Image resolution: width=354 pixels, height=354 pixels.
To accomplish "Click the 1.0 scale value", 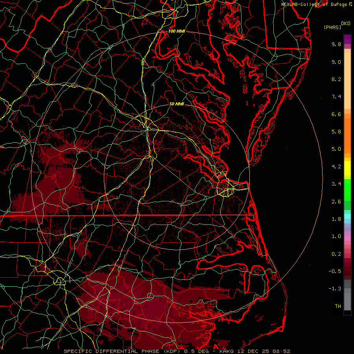I will (336, 236).
